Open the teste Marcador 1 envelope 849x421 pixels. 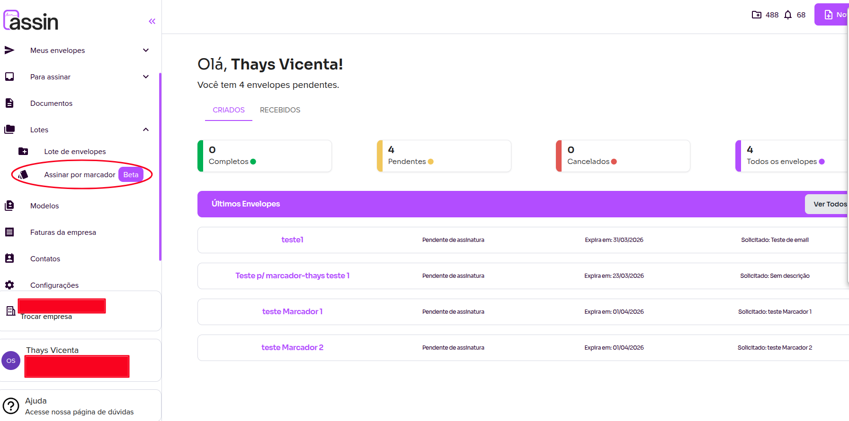292,312
